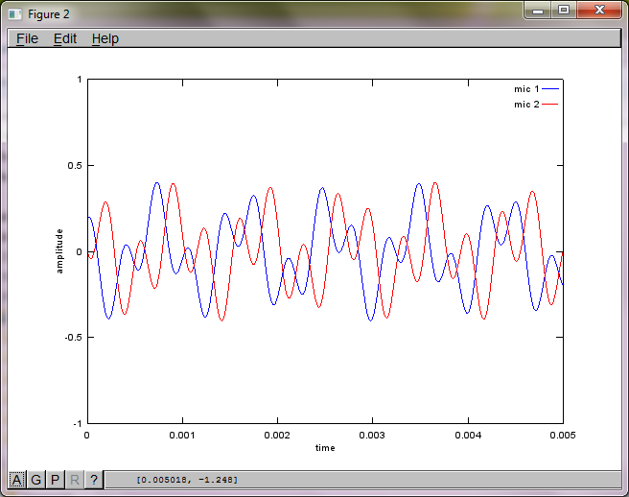Click the R rotate button

[75, 479]
